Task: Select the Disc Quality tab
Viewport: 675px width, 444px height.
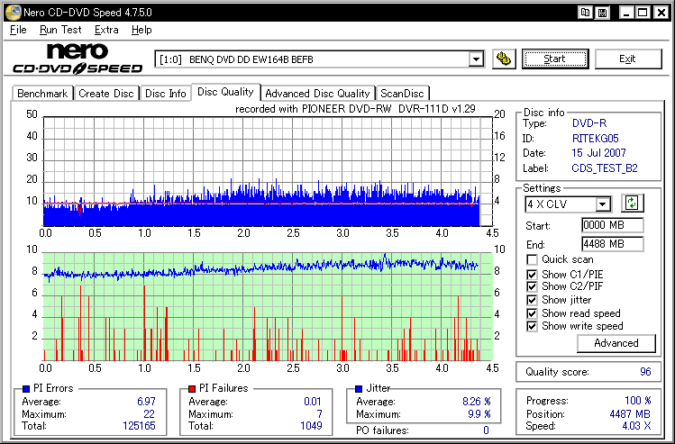Action: pos(225,92)
